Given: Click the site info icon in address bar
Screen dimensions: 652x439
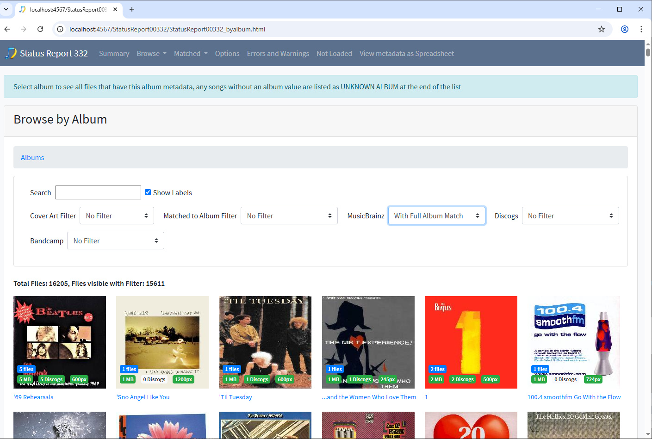Looking at the screenshot, I should click(x=60, y=29).
